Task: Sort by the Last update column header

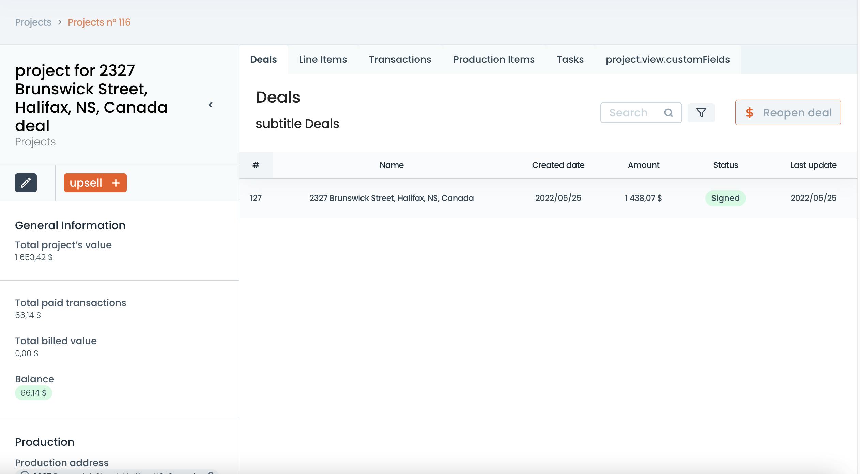Action: (x=813, y=165)
